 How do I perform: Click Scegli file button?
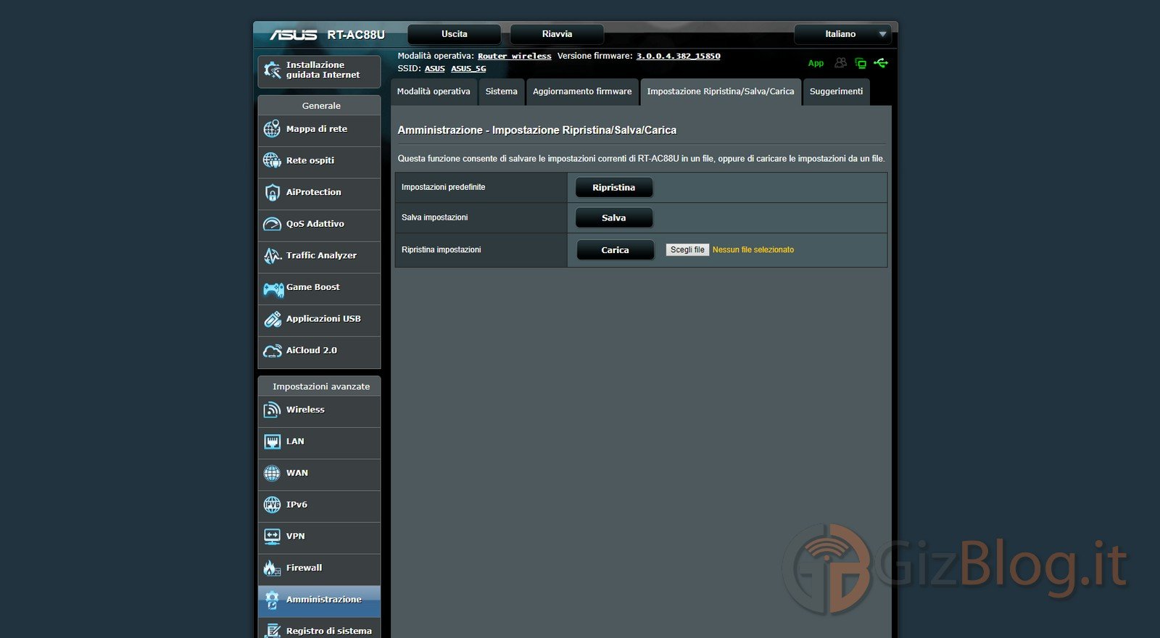[687, 249]
